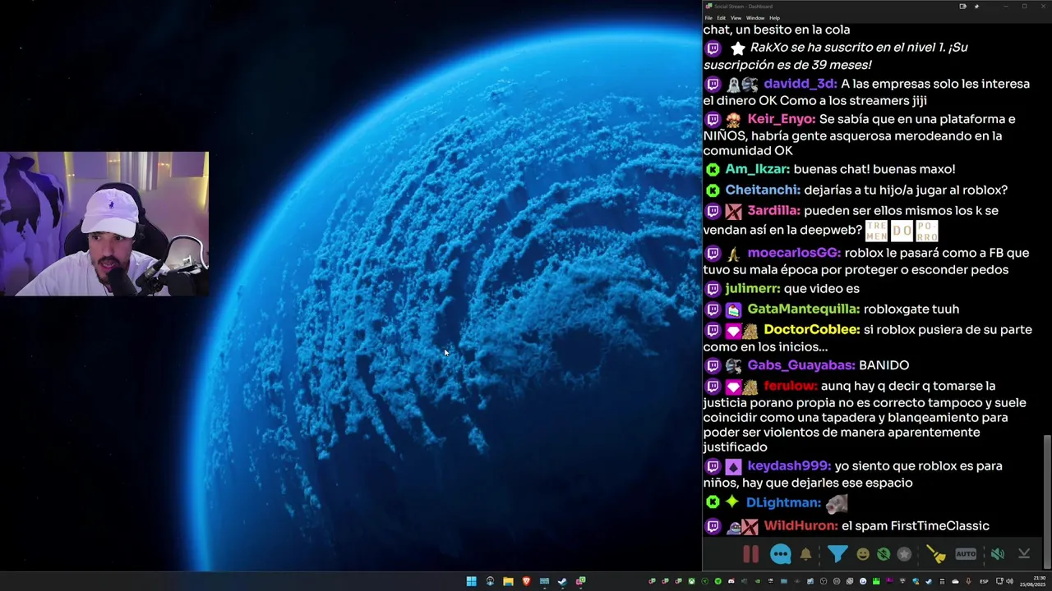Toggle the AUTO button in toolbar
Viewport: 1052px width, 591px height.
point(966,554)
